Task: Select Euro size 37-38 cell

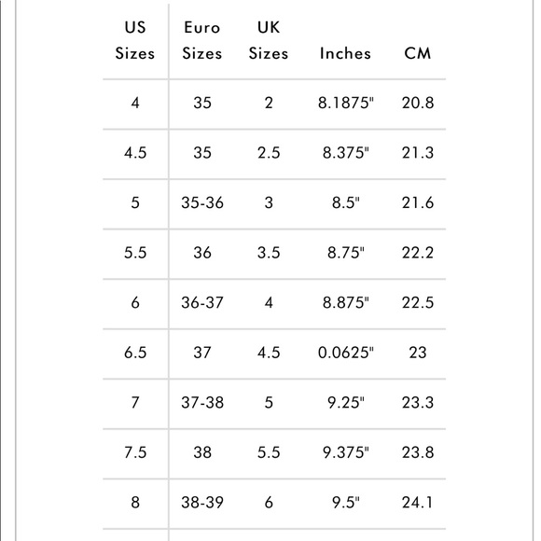Action: [x=202, y=403]
